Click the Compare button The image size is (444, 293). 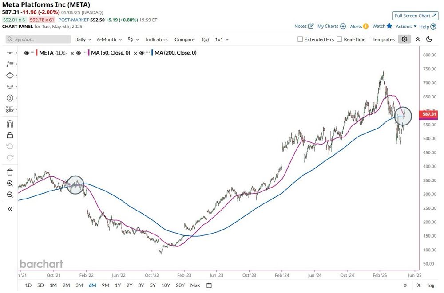click(184, 39)
